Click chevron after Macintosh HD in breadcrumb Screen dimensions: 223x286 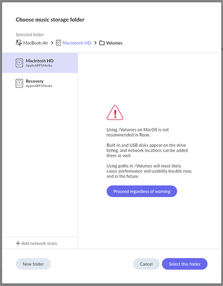tap(95, 43)
